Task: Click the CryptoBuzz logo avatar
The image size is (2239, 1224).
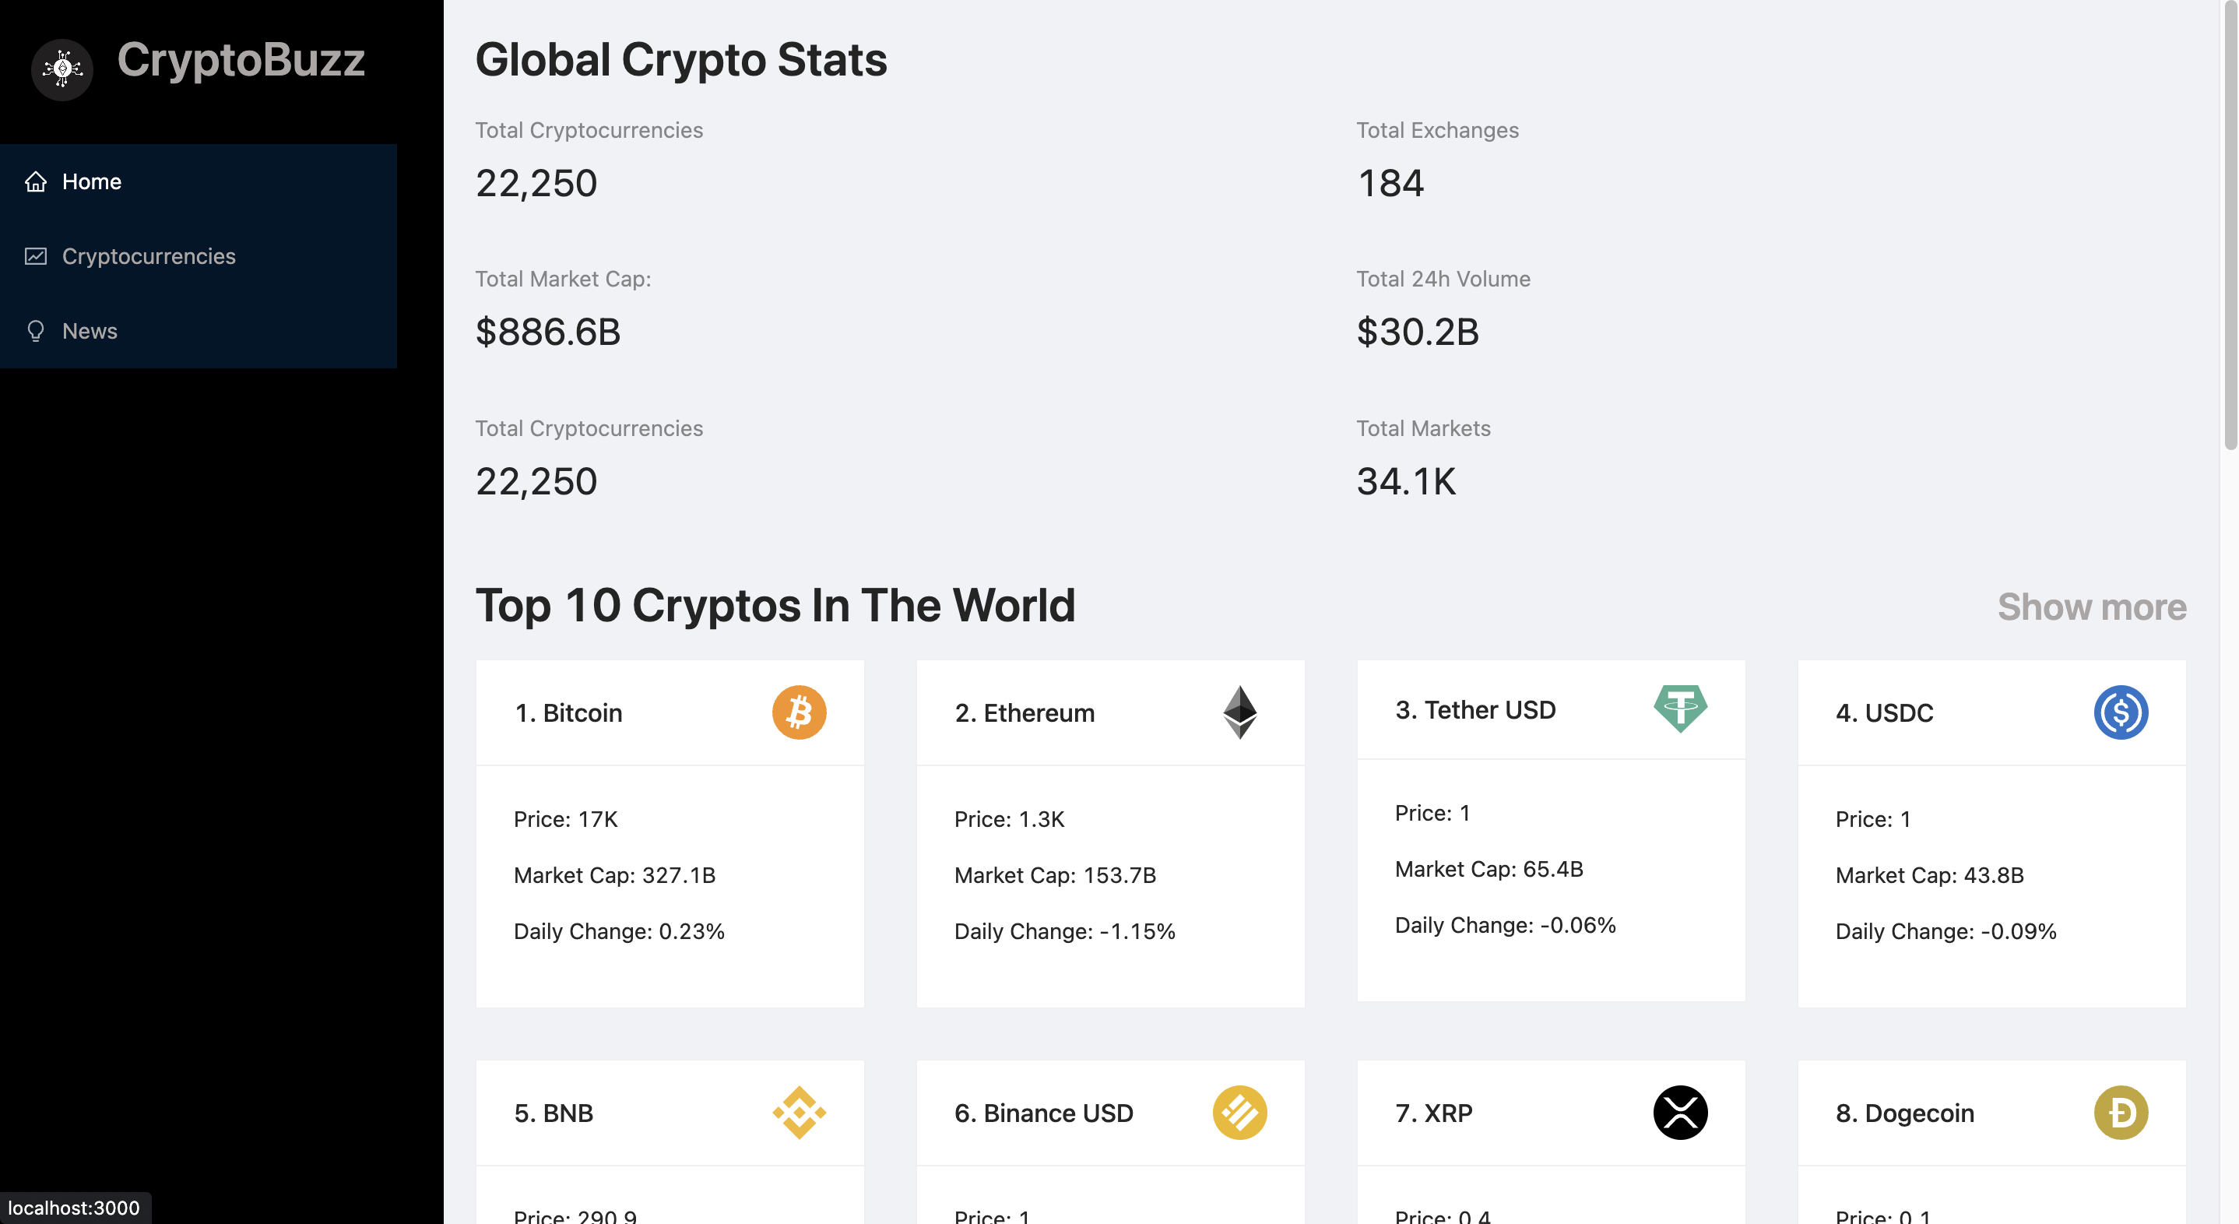Action: click(x=62, y=69)
